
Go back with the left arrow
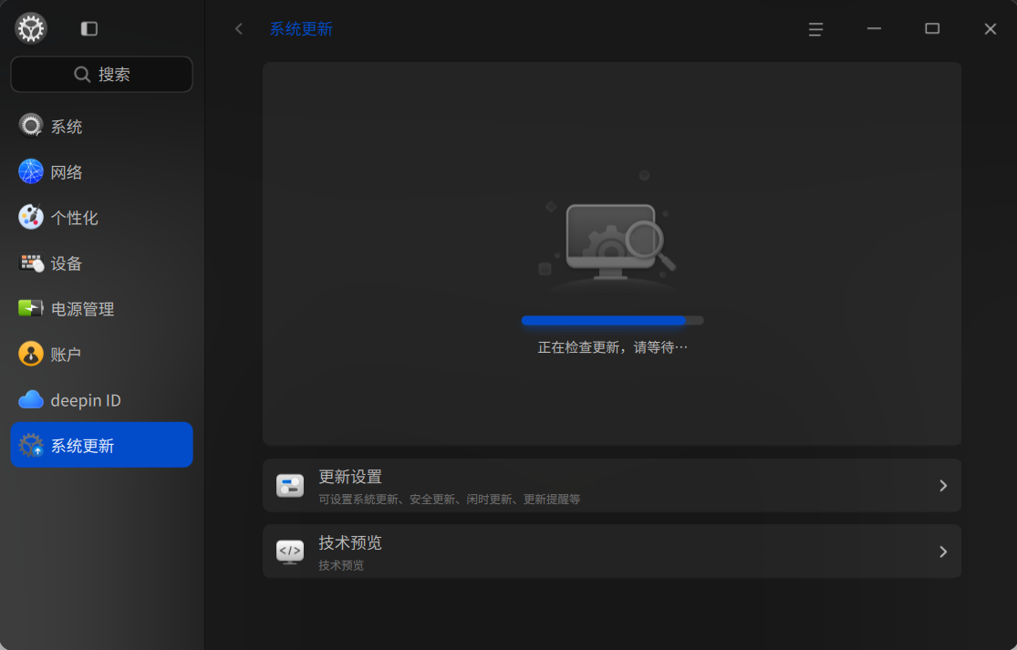(239, 28)
